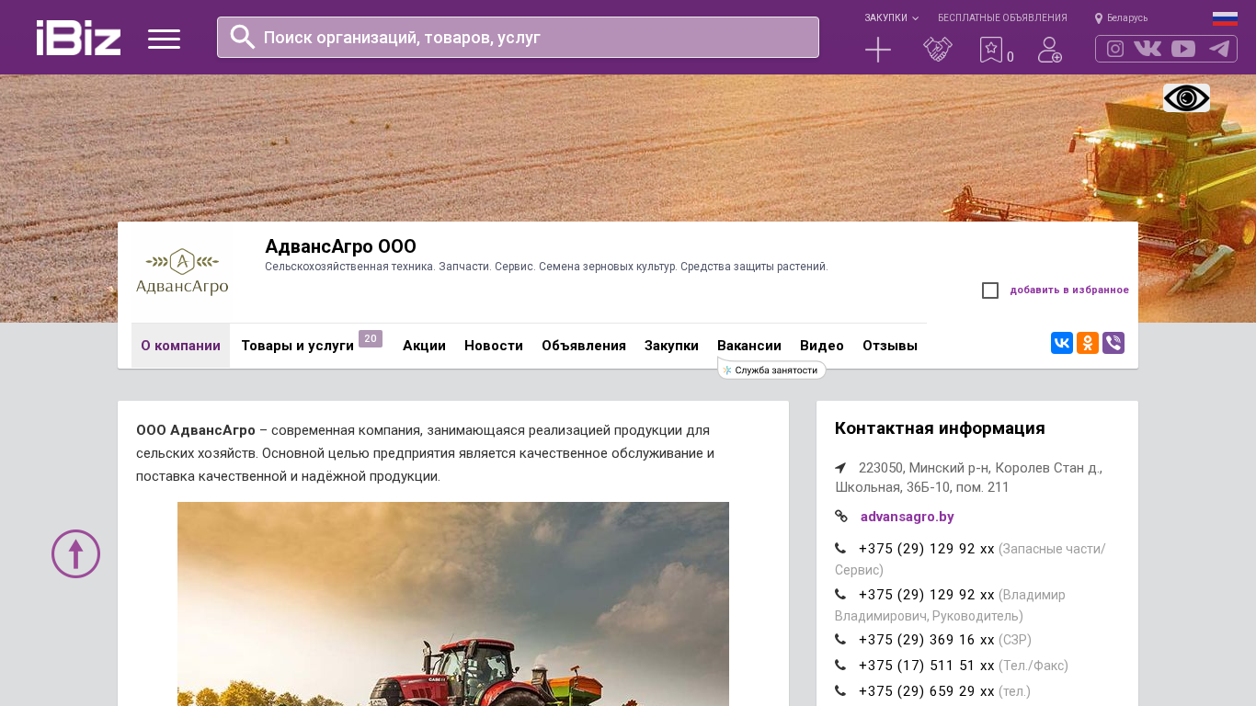The image size is (1256, 706).
Task: Click phone icon for Запасные части/Сервис number
Action: coord(840,549)
